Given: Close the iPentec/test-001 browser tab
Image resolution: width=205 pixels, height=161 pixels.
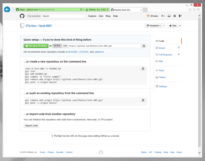Looking at the screenshot, I should click(x=141, y=10).
